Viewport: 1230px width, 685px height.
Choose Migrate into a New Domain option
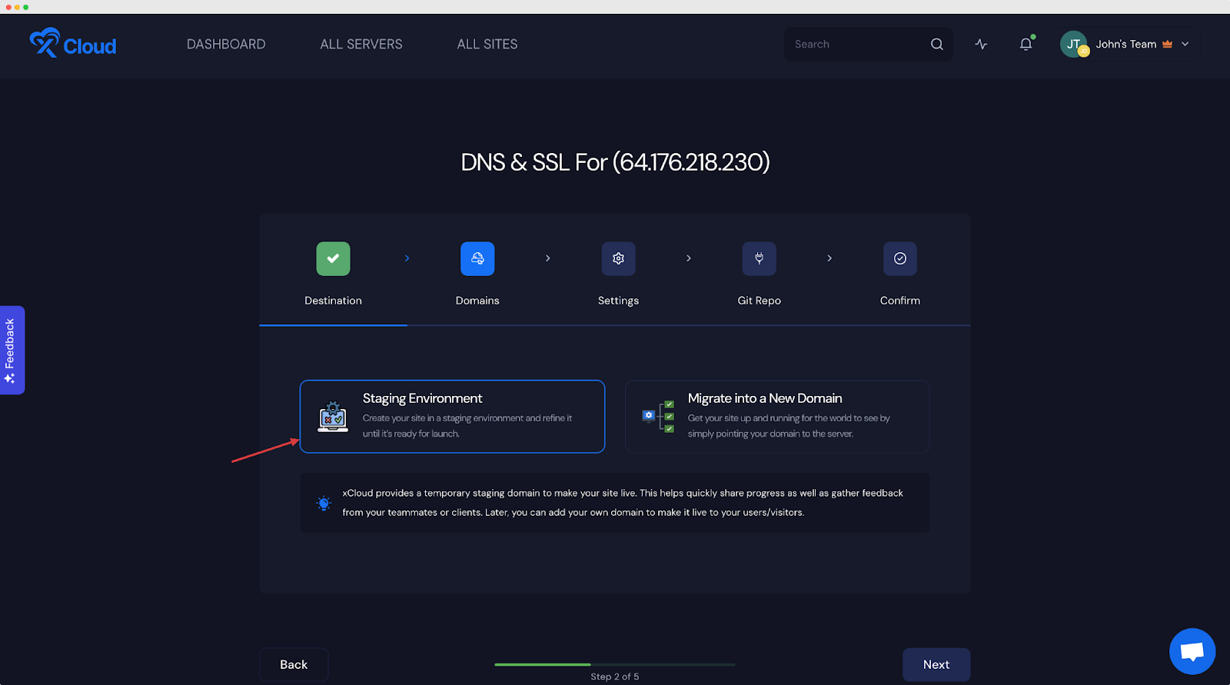pos(777,416)
